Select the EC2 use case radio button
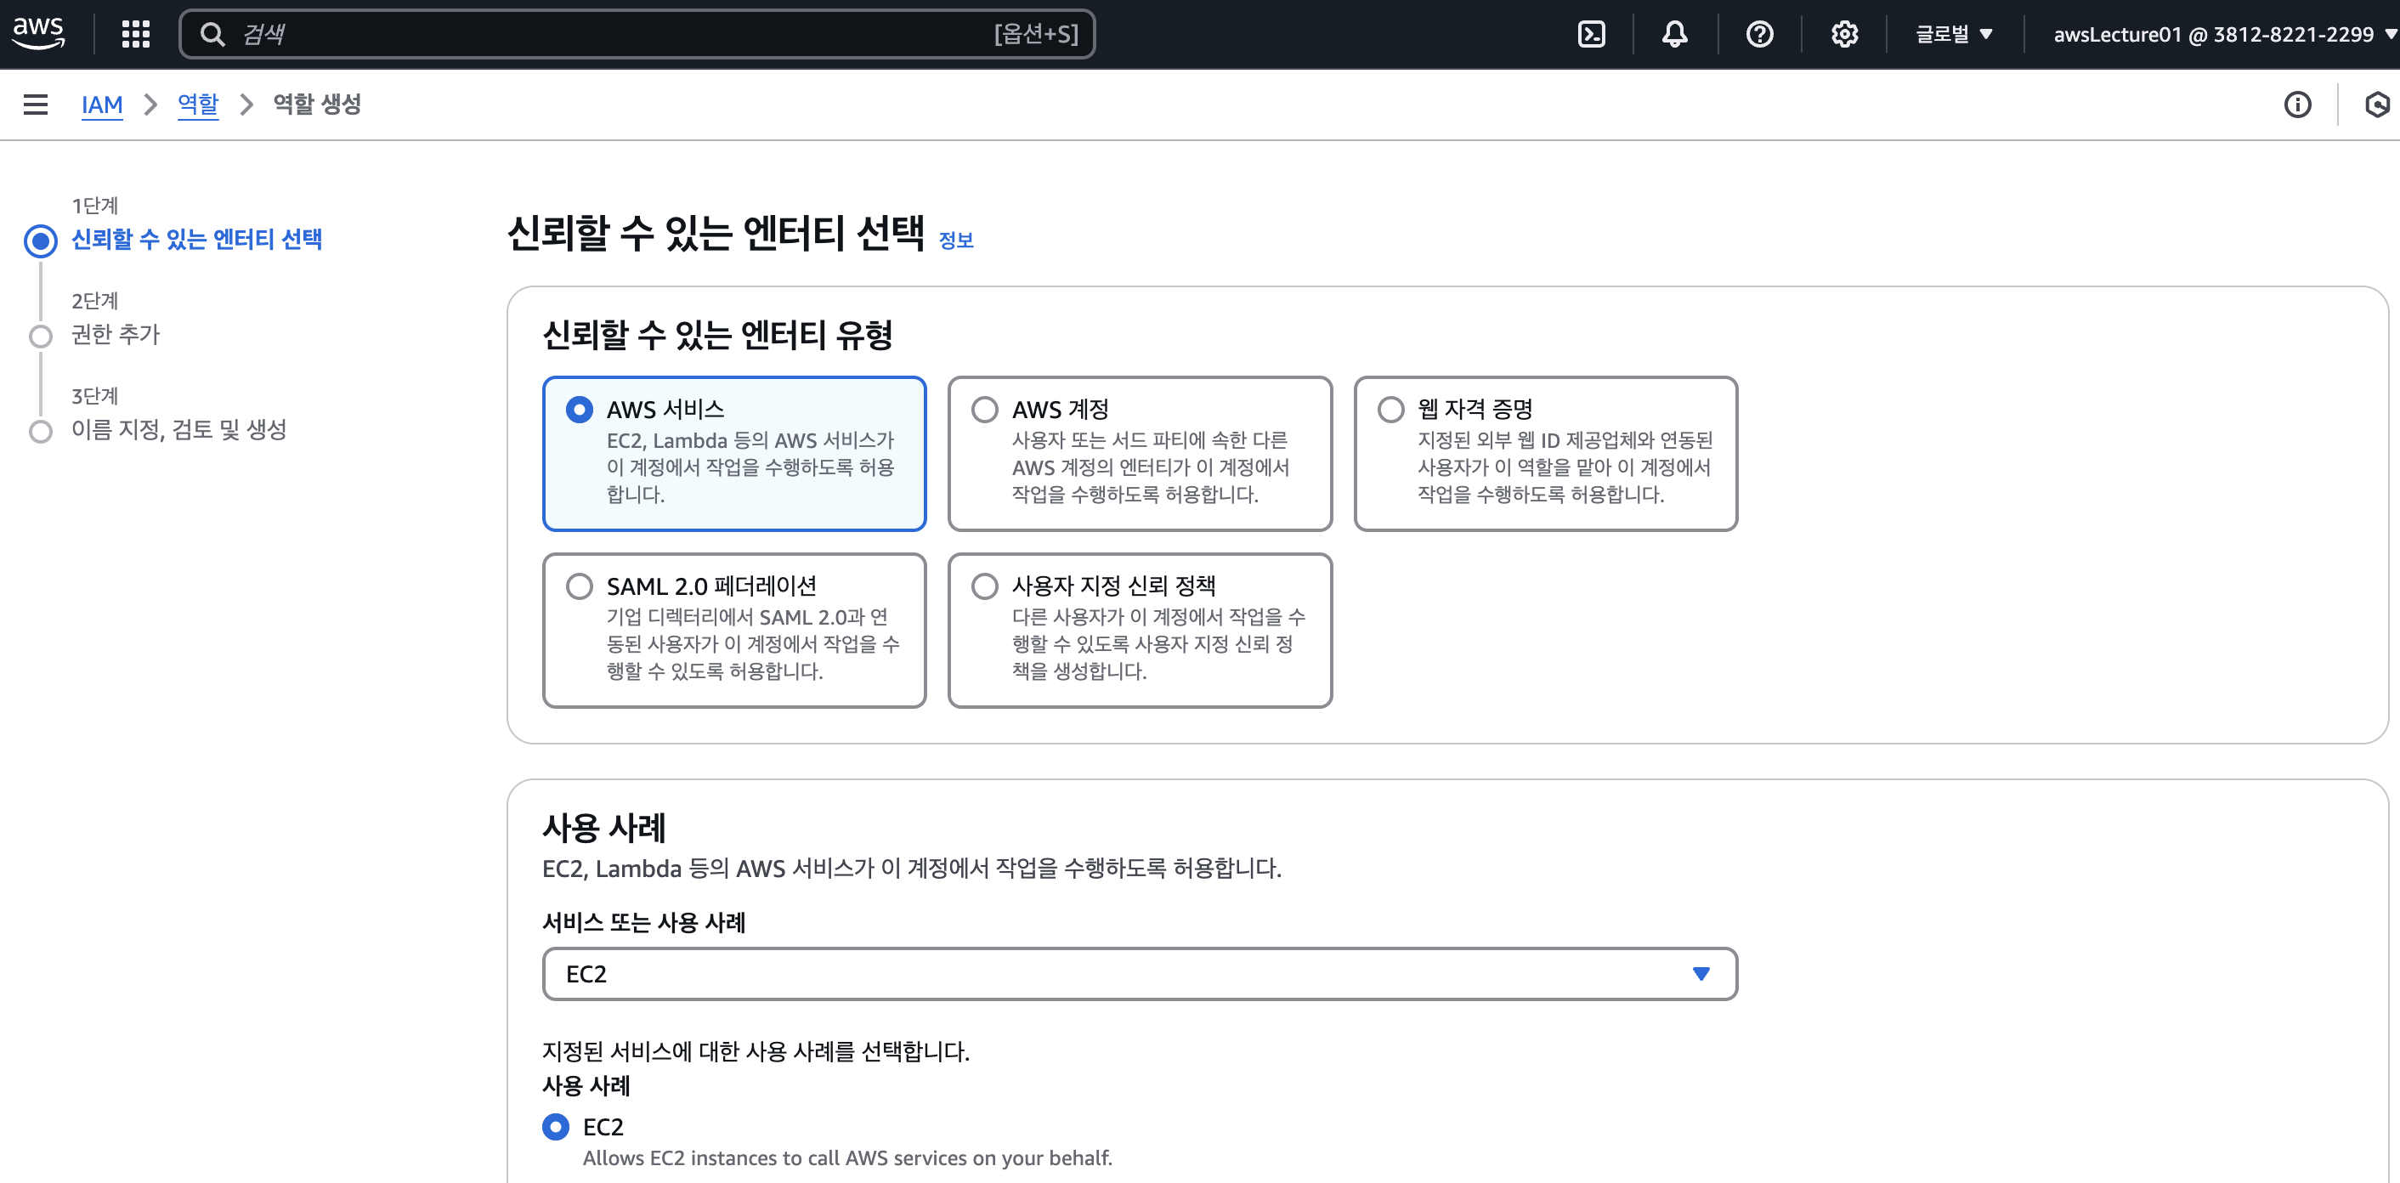Viewport: 2400px width, 1183px height. (x=556, y=1127)
